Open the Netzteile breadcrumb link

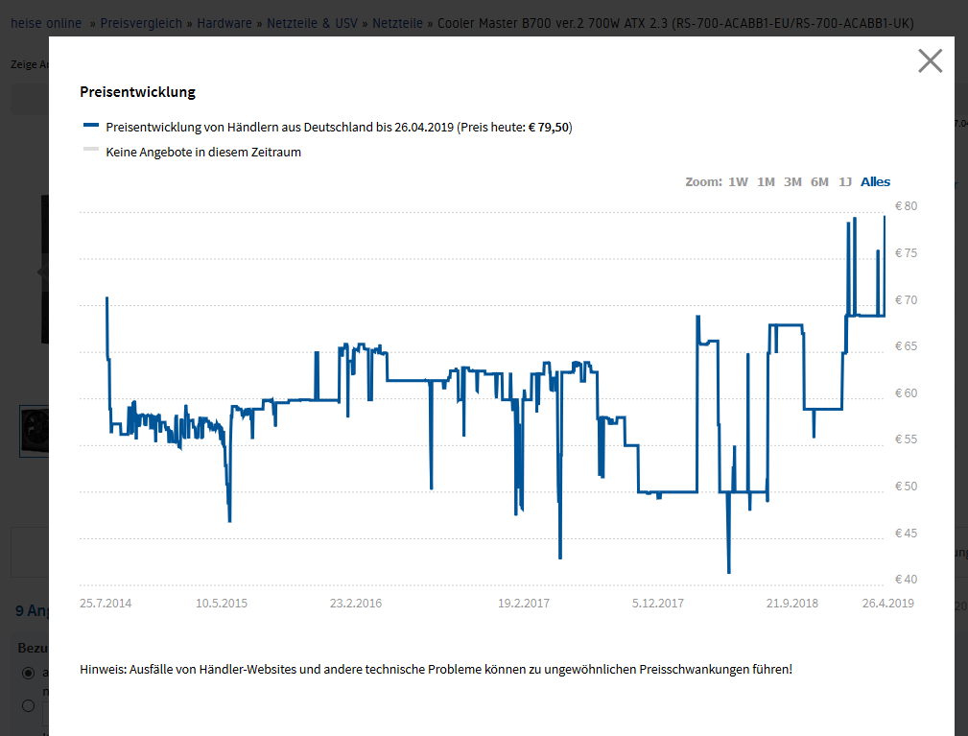pyautogui.click(x=397, y=23)
